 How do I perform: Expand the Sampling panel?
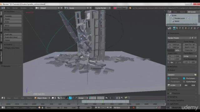pos(173,97)
